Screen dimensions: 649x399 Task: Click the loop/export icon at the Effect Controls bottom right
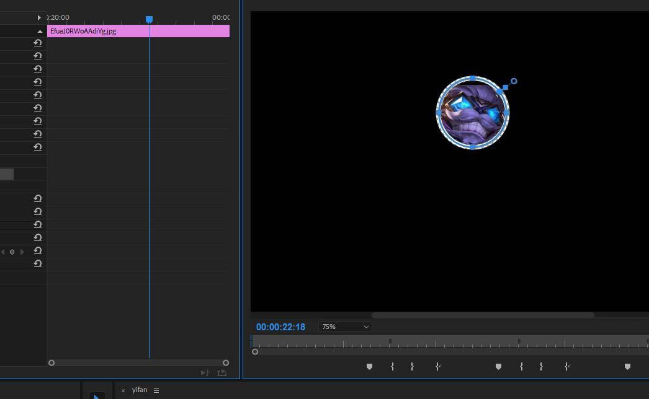[222, 373]
